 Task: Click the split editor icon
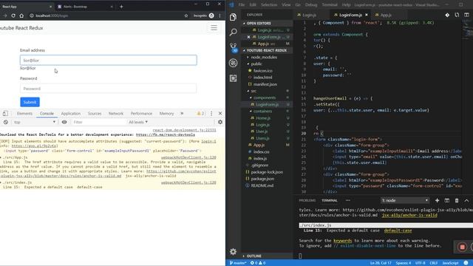tap(466, 15)
